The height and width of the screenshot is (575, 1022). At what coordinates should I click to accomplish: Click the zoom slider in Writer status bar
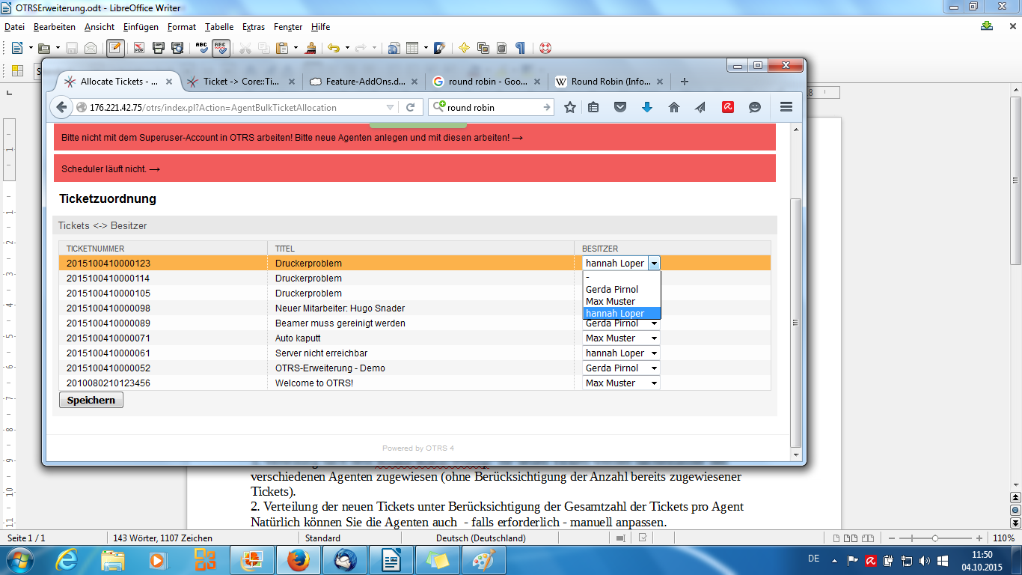(935, 538)
